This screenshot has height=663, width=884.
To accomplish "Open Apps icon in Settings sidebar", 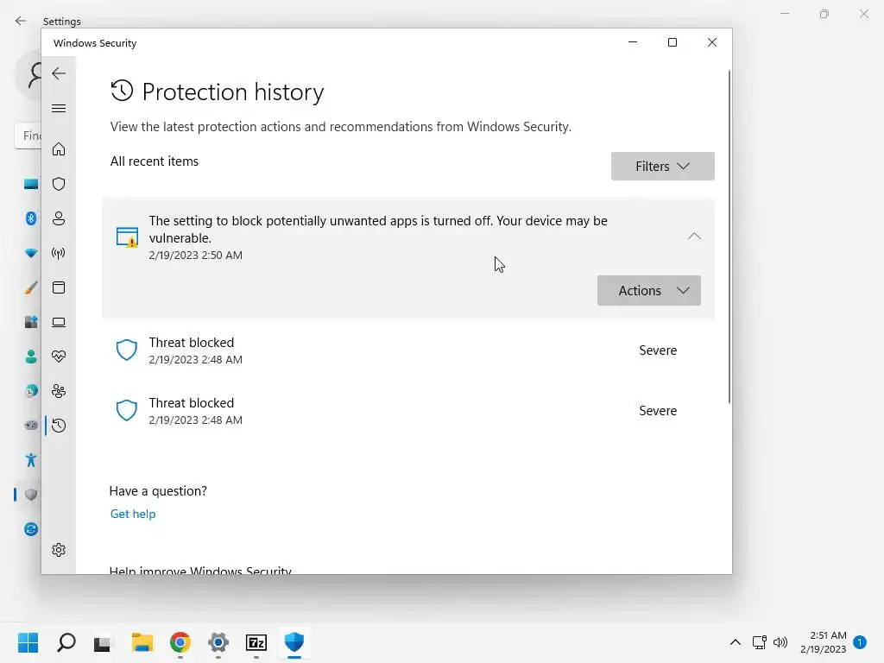I will coord(31,322).
